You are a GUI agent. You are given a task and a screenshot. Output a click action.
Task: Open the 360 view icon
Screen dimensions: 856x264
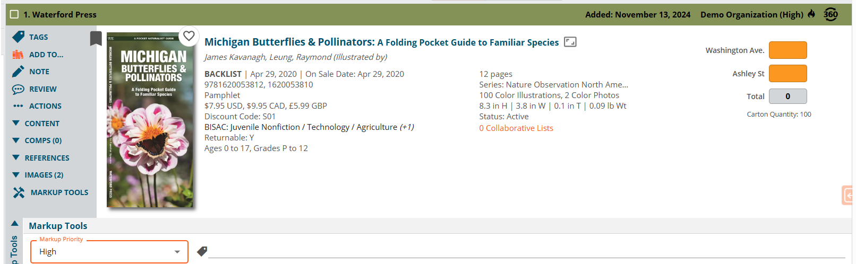click(x=831, y=14)
